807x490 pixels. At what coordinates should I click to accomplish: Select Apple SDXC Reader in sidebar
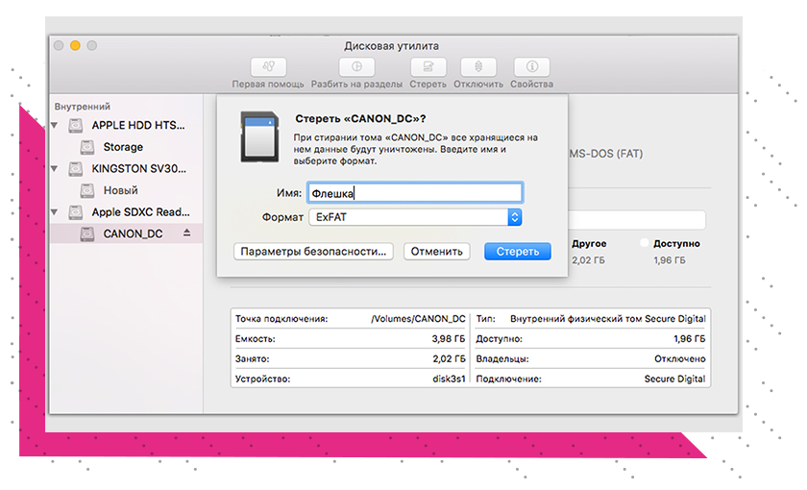[126, 212]
